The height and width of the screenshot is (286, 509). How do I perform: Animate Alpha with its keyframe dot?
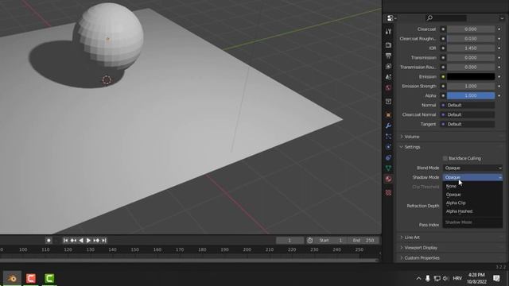point(499,95)
